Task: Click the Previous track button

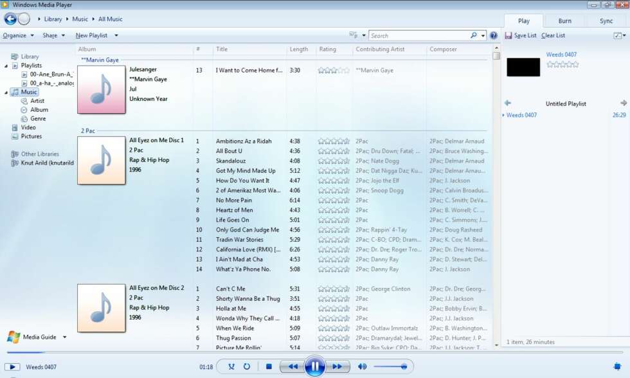Action: pyautogui.click(x=292, y=366)
